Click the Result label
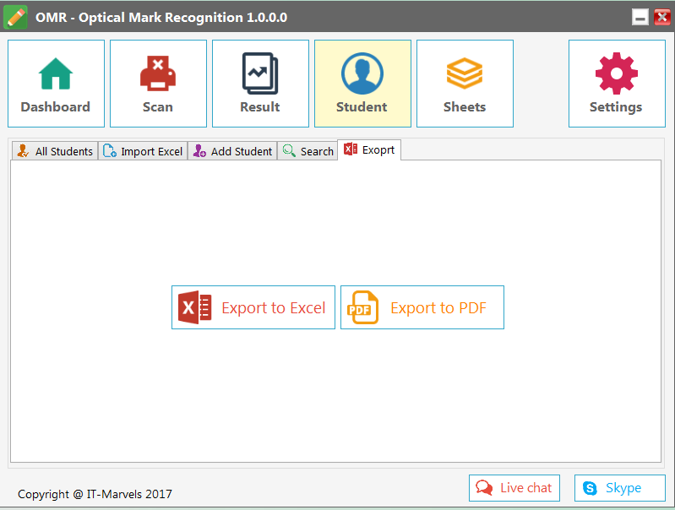This screenshot has height=510, width=675. click(x=260, y=106)
